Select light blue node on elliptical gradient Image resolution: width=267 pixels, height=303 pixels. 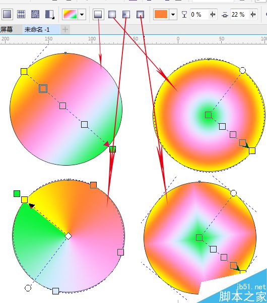click(x=222, y=126)
